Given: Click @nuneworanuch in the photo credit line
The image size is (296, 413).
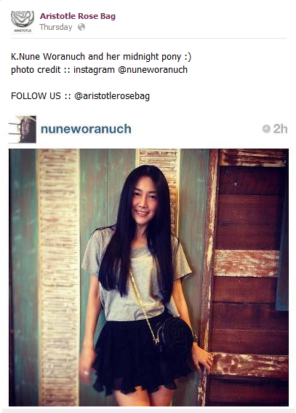Looking at the screenshot, I should click(x=153, y=70).
